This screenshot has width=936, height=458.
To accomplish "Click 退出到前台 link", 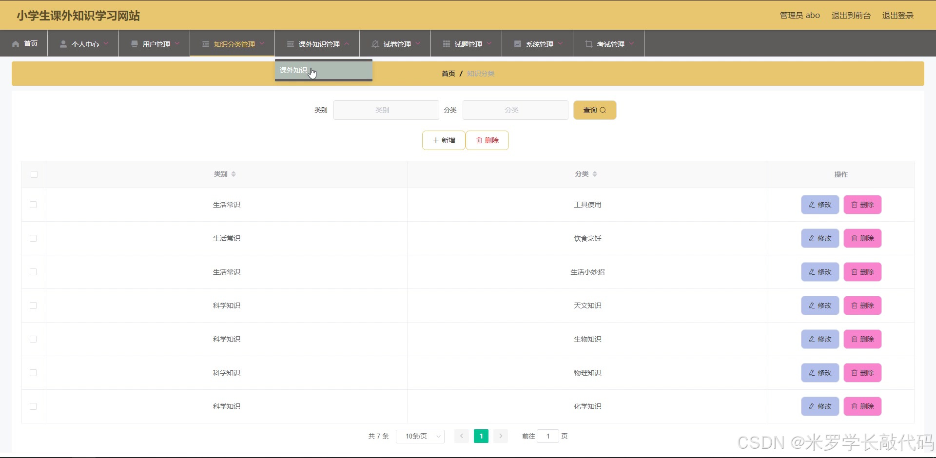I will click(851, 16).
